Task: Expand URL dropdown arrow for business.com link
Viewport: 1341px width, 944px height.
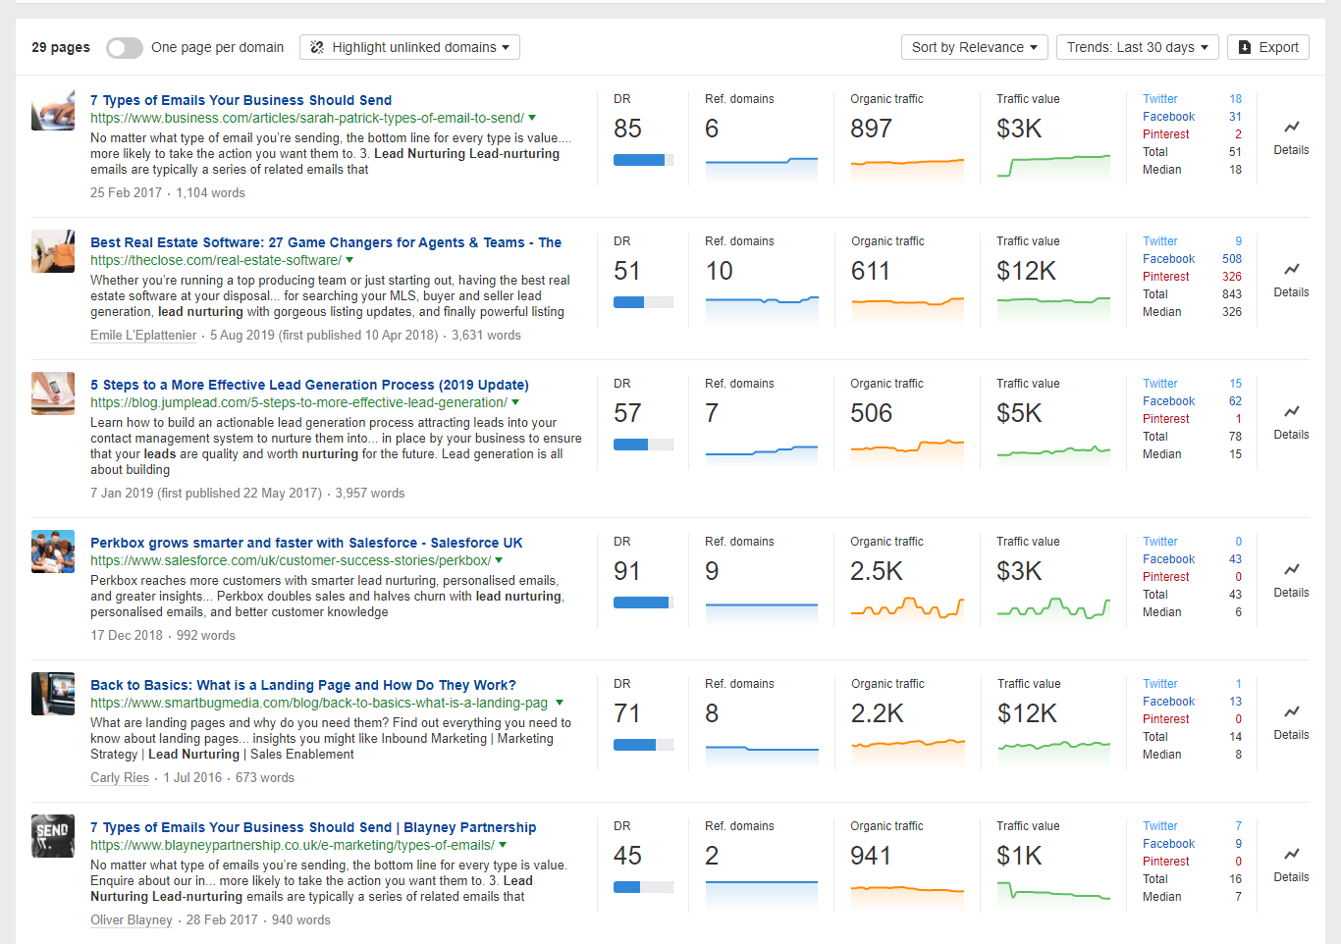Action: 533,119
